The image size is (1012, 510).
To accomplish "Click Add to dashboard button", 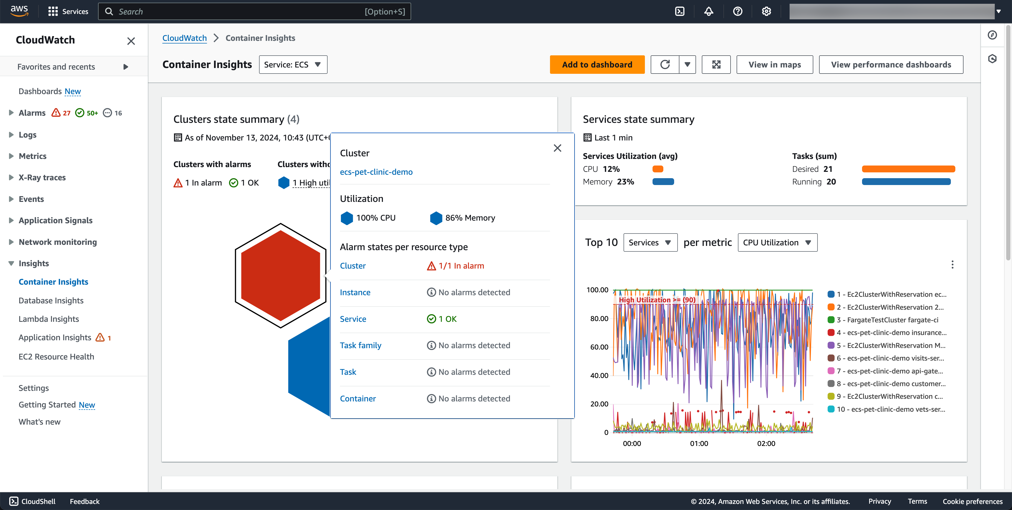I will tap(597, 64).
